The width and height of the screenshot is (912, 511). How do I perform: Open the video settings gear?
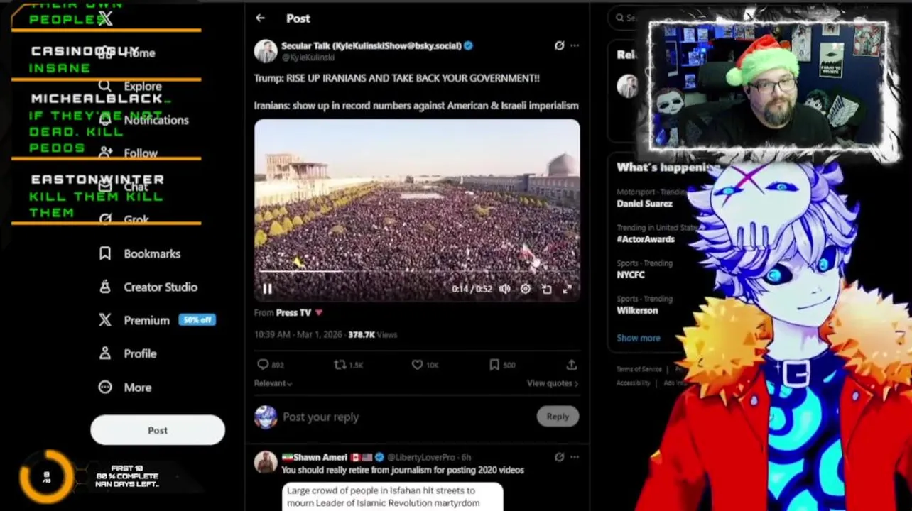[x=526, y=289]
